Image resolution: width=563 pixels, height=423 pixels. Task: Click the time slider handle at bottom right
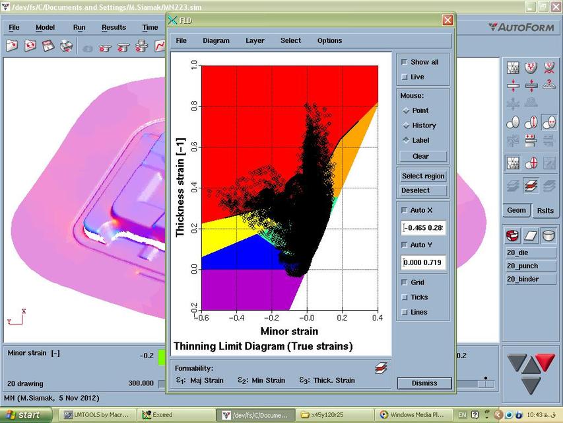[x=486, y=383]
